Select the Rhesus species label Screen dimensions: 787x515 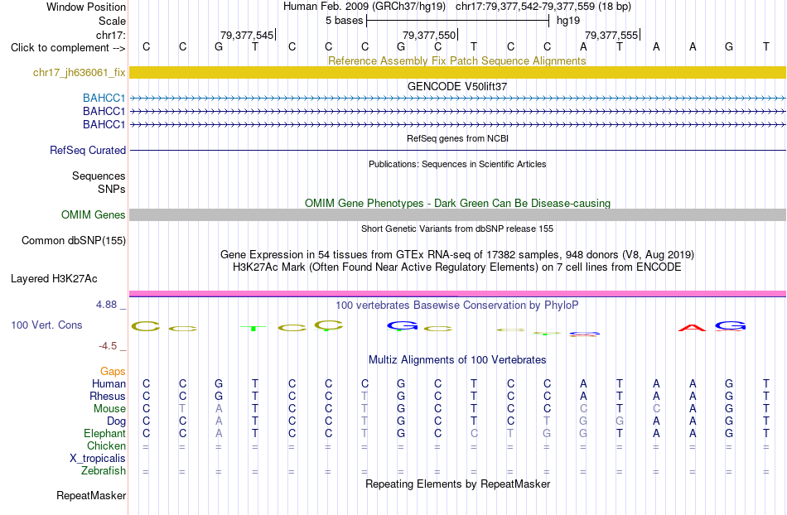pos(108,397)
